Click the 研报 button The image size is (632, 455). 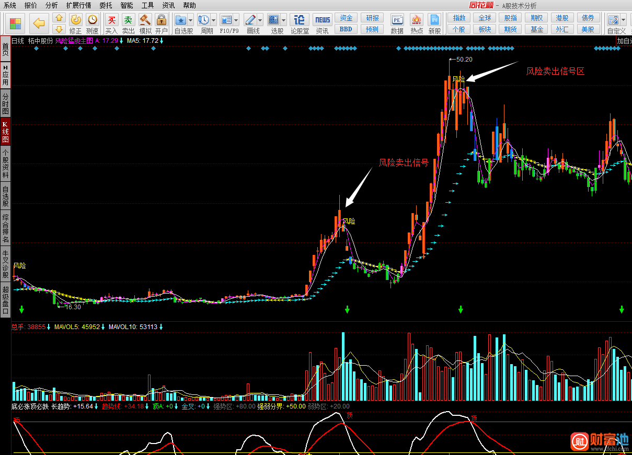(372, 18)
